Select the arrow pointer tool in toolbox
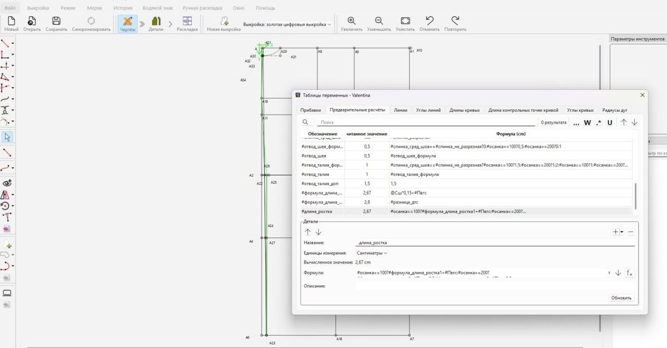Screen dimensions: 667x348 click(7, 137)
